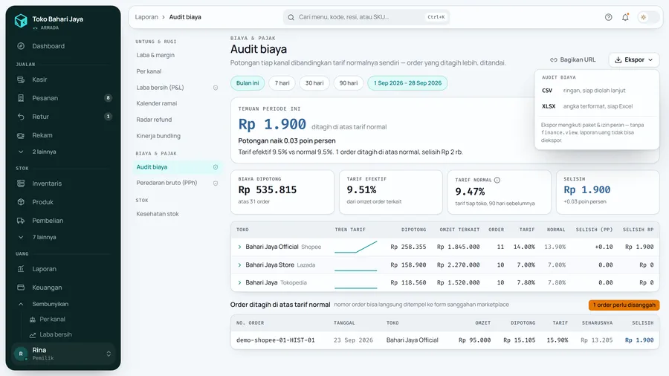Click the Tarif Normal info icon
This screenshot has height=376, width=669.
click(x=497, y=180)
